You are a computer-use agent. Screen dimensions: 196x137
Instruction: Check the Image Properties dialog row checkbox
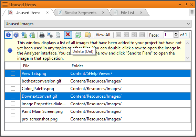13,104
